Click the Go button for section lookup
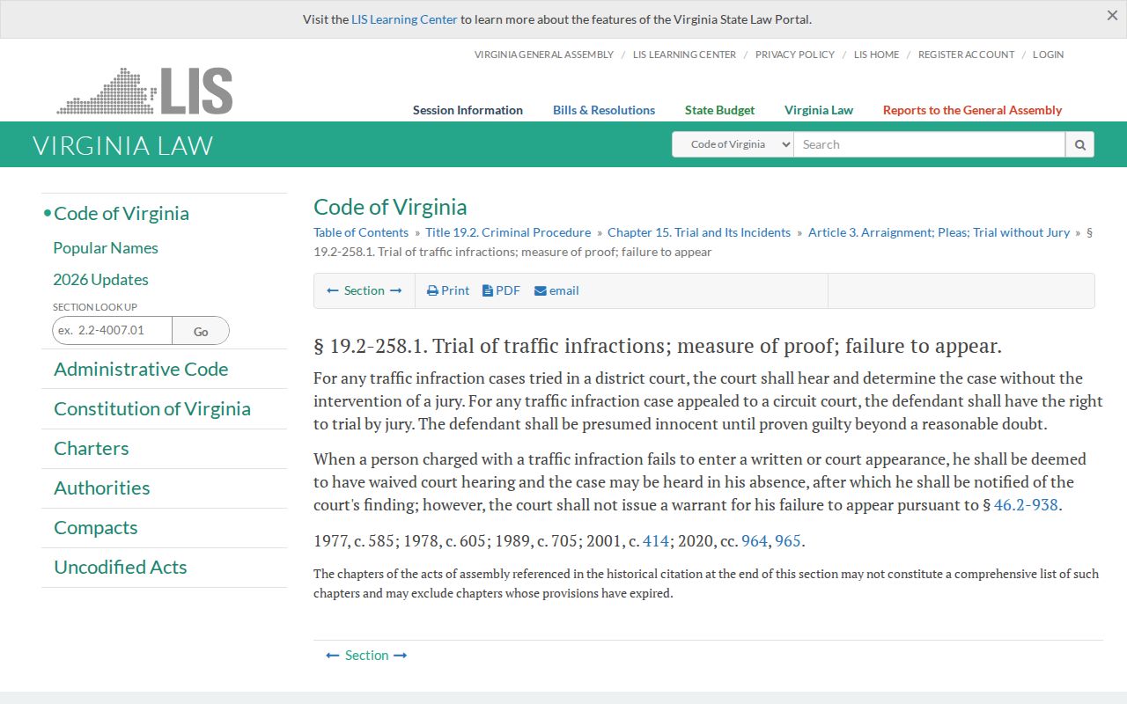This screenshot has height=704, width=1127. [201, 331]
